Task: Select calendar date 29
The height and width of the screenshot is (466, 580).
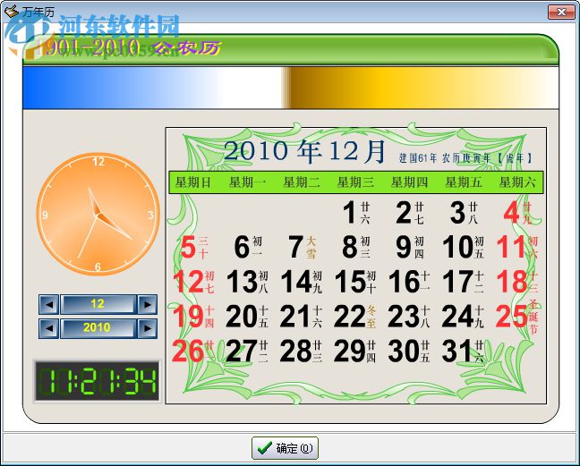Action: [355, 351]
